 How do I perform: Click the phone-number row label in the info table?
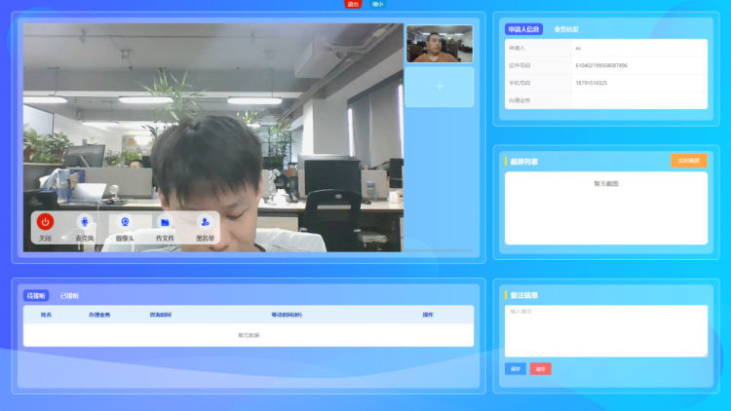(519, 83)
